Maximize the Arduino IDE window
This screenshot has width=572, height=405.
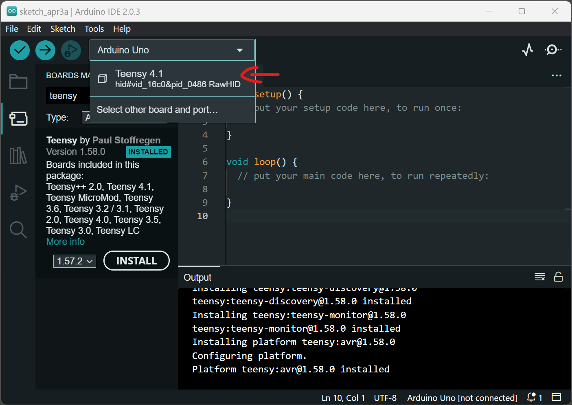click(x=522, y=11)
